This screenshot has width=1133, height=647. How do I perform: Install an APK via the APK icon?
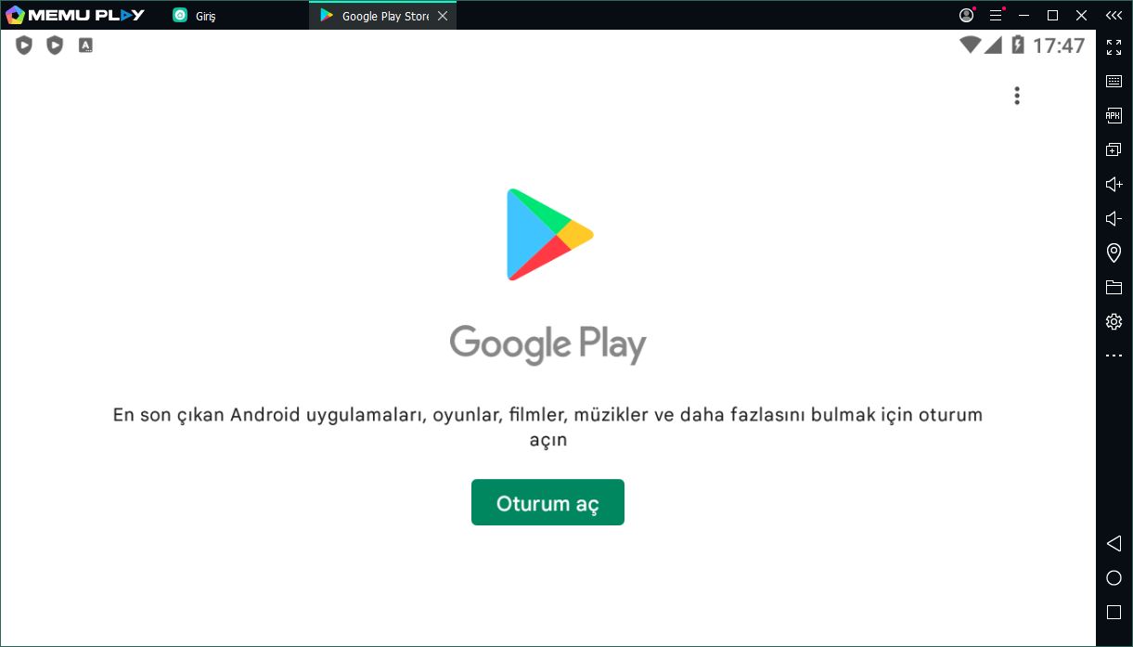tap(1114, 115)
